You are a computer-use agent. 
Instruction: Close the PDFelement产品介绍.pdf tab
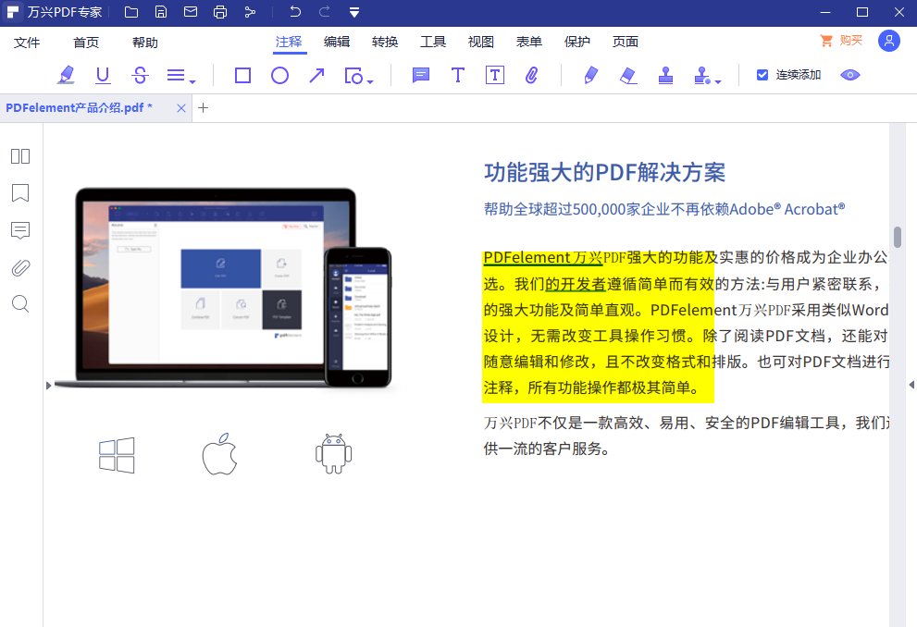(181, 108)
